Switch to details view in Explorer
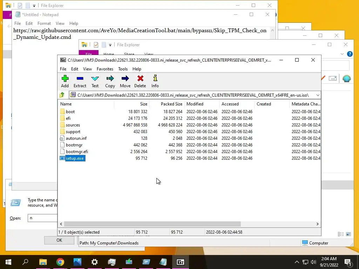 tap(341, 234)
